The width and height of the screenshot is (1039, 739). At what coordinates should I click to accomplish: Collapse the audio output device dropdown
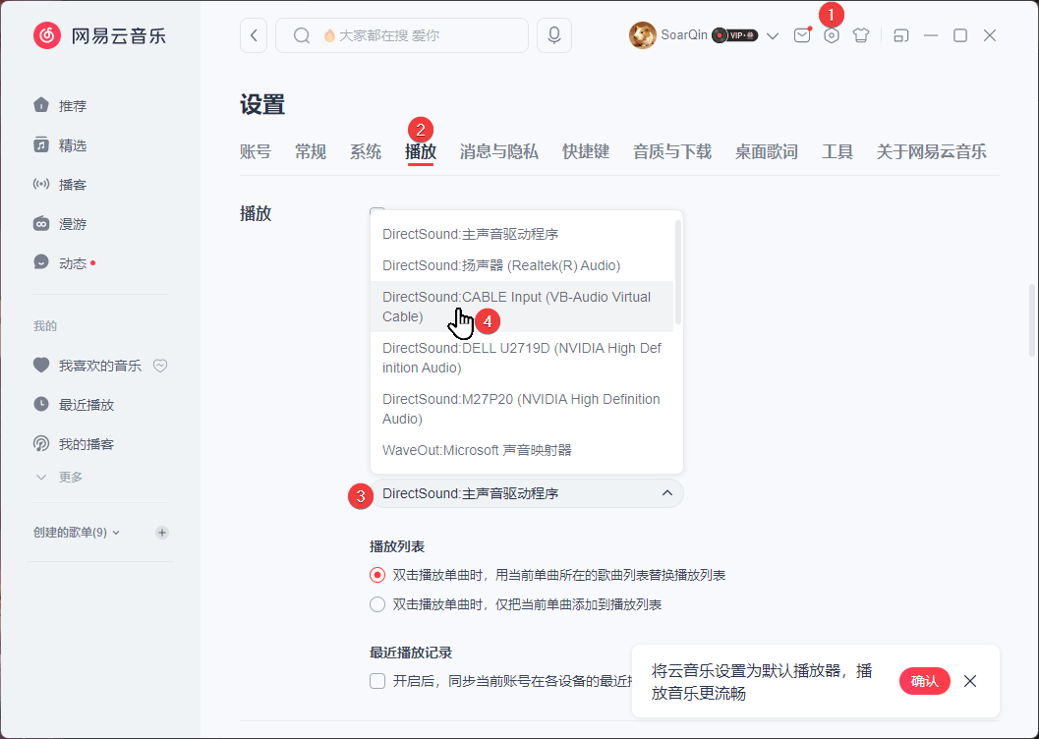[666, 492]
